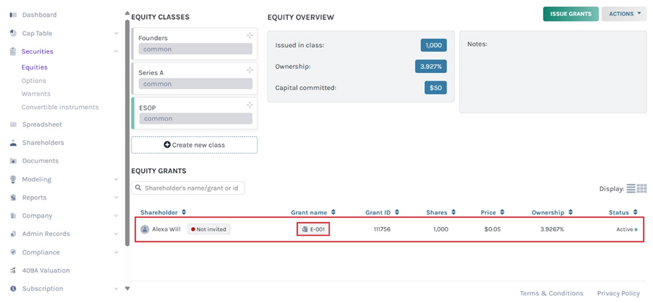Image resolution: width=653 pixels, height=303 pixels.
Task: Switch to list display view
Action: click(x=631, y=188)
